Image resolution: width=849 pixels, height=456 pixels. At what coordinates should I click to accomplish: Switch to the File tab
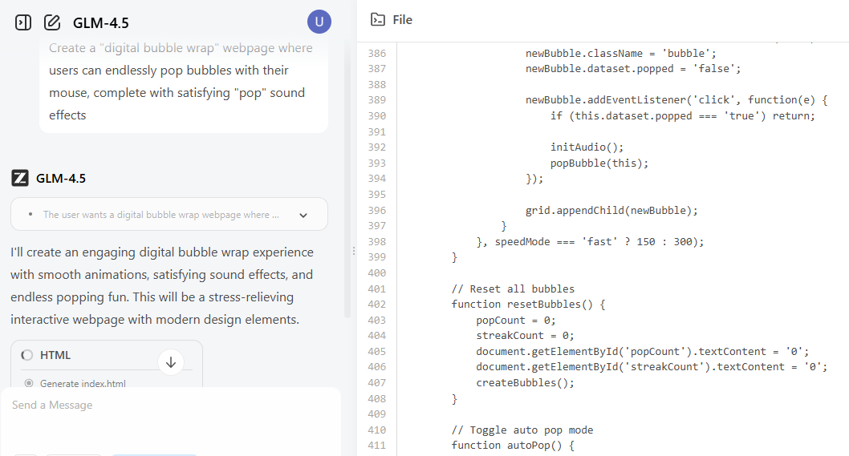pos(402,20)
